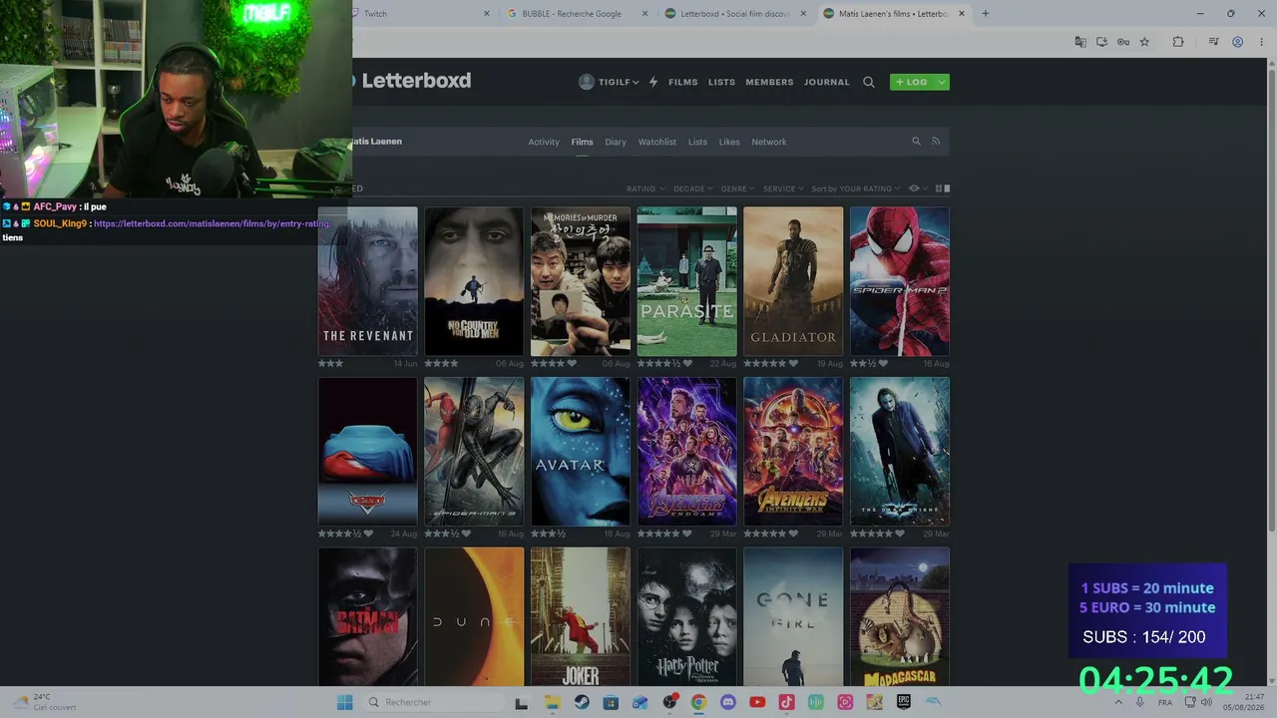Click the green LOG button
This screenshot has width=1277, height=718.
[912, 82]
